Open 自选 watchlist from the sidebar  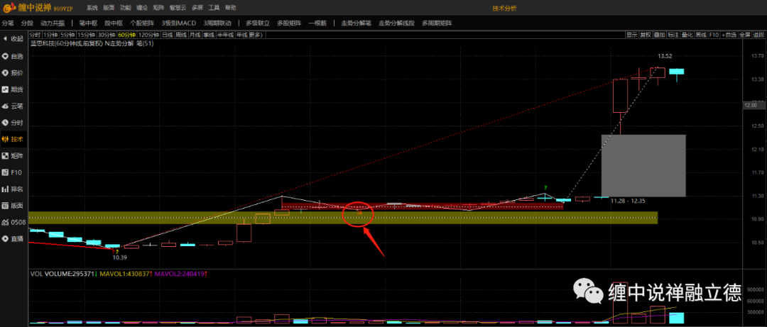pyautogui.click(x=13, y=56)
